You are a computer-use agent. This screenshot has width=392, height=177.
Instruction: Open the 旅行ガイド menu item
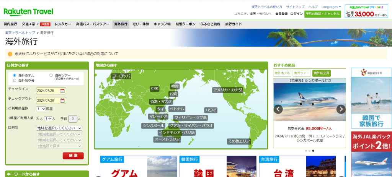(234, 24)
